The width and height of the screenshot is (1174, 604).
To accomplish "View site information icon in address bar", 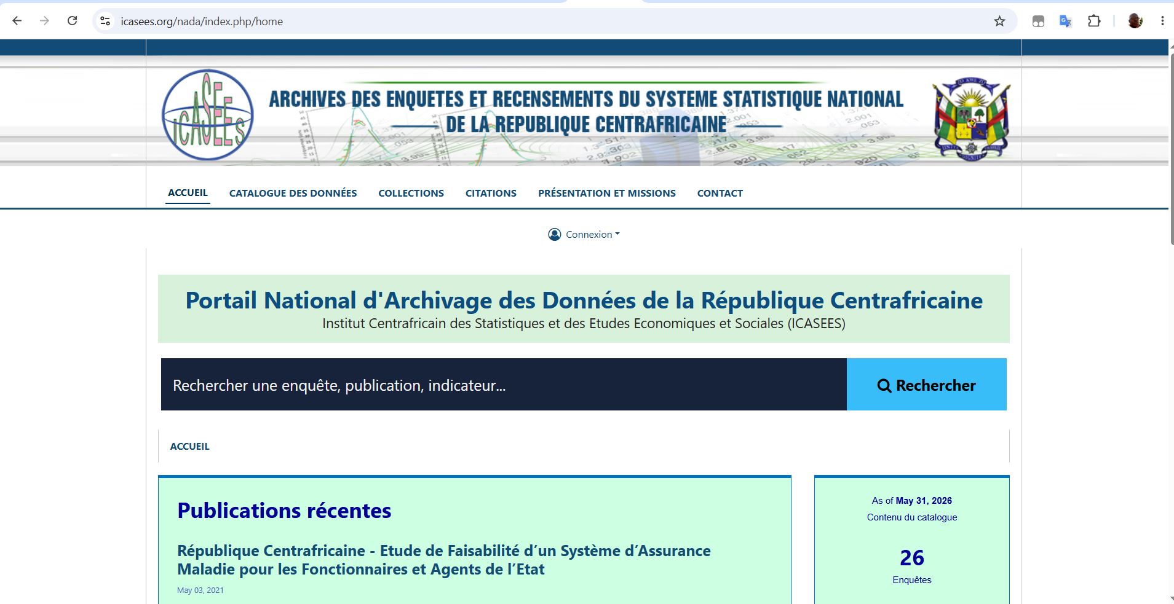I will pyautogui.click(x=105, y=21).
